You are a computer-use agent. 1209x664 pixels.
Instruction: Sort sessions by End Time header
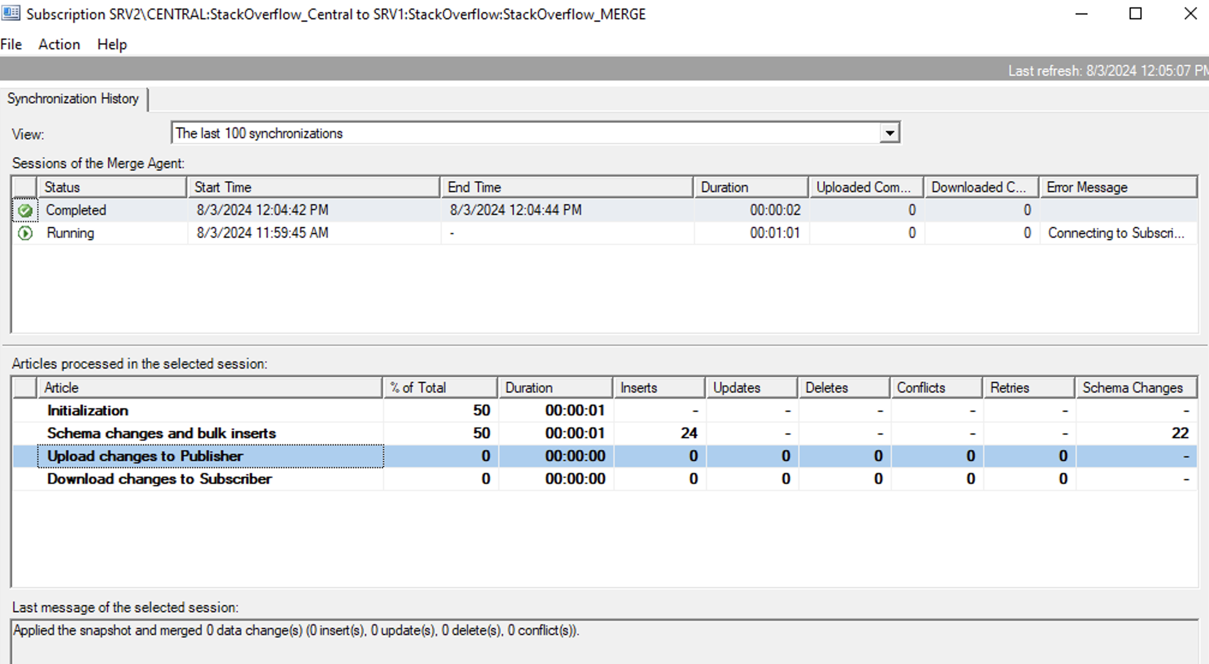[567, 187]
